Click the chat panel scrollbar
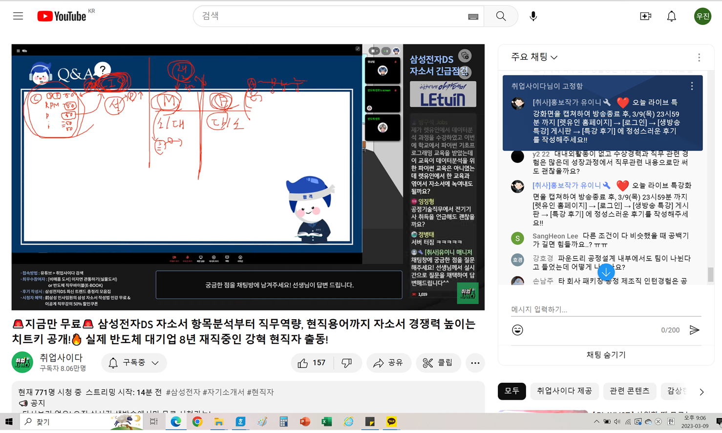The height and width of the screenshot is (433, 722). (710, 275)
